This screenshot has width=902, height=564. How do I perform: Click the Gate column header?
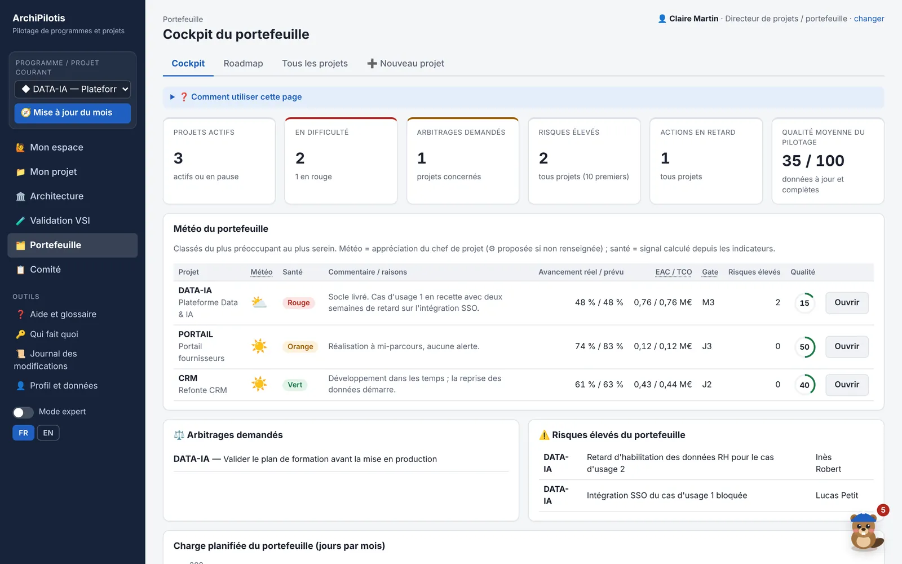[710, 272]
